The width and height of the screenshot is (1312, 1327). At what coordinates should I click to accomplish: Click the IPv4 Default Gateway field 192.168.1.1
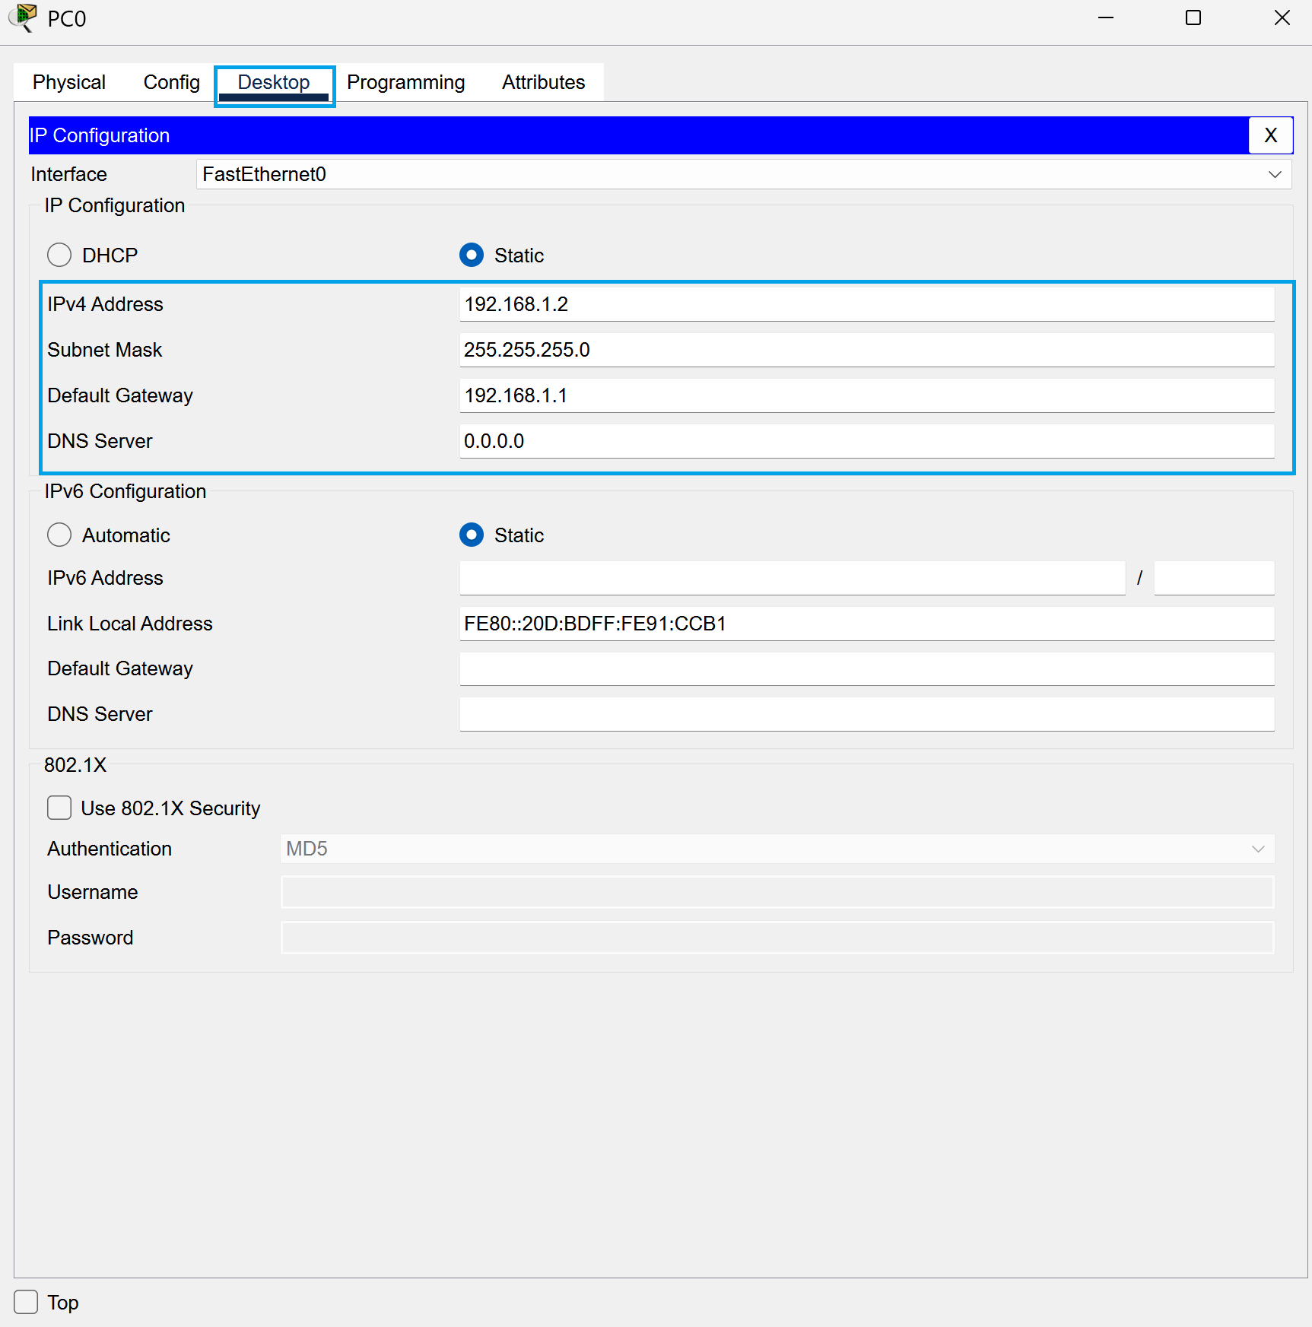coord(867,395)
